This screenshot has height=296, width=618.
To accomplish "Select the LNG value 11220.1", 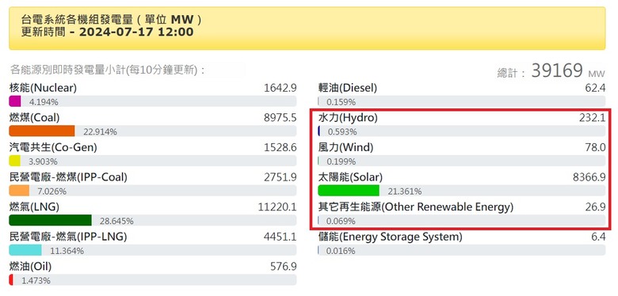I will tap(277, 207).
